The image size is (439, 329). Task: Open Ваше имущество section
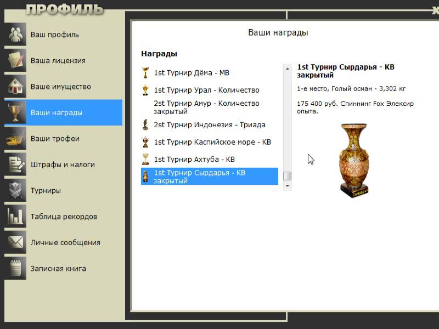pyautogui.click(x=63, y=87)
